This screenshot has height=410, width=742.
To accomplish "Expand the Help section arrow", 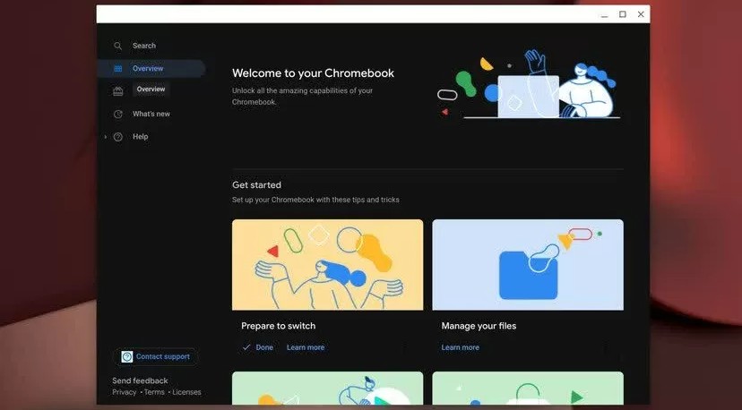I will point(105,137).
